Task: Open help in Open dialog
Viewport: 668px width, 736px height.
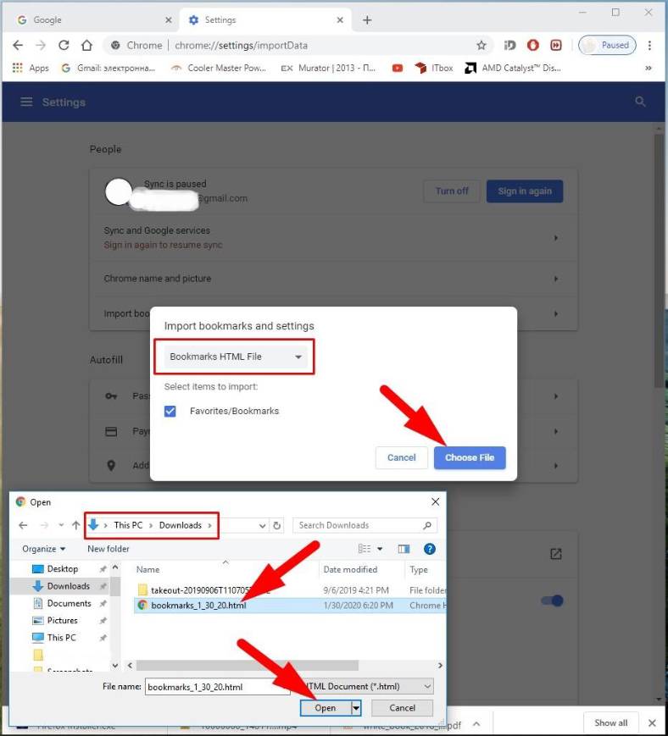Action: tap(429, 549)
